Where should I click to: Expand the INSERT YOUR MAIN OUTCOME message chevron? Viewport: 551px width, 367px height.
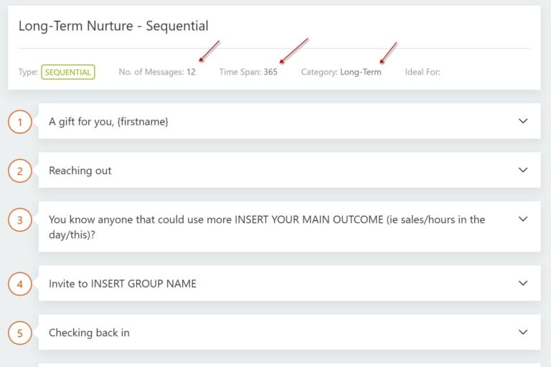click(x=523, y=219)
